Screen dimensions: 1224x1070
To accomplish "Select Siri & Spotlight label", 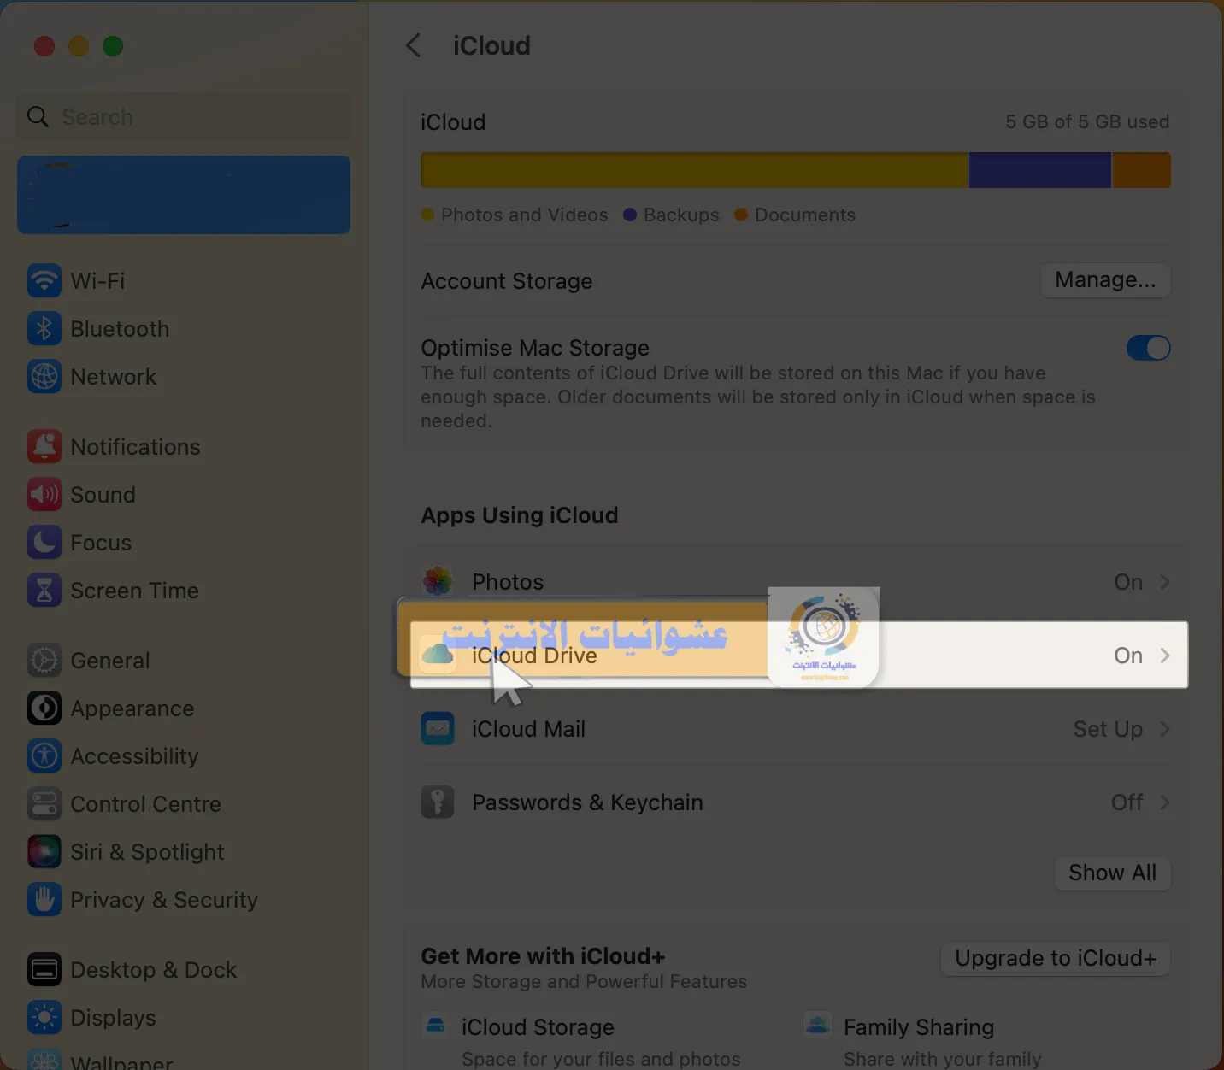I will tap(147, 852).
